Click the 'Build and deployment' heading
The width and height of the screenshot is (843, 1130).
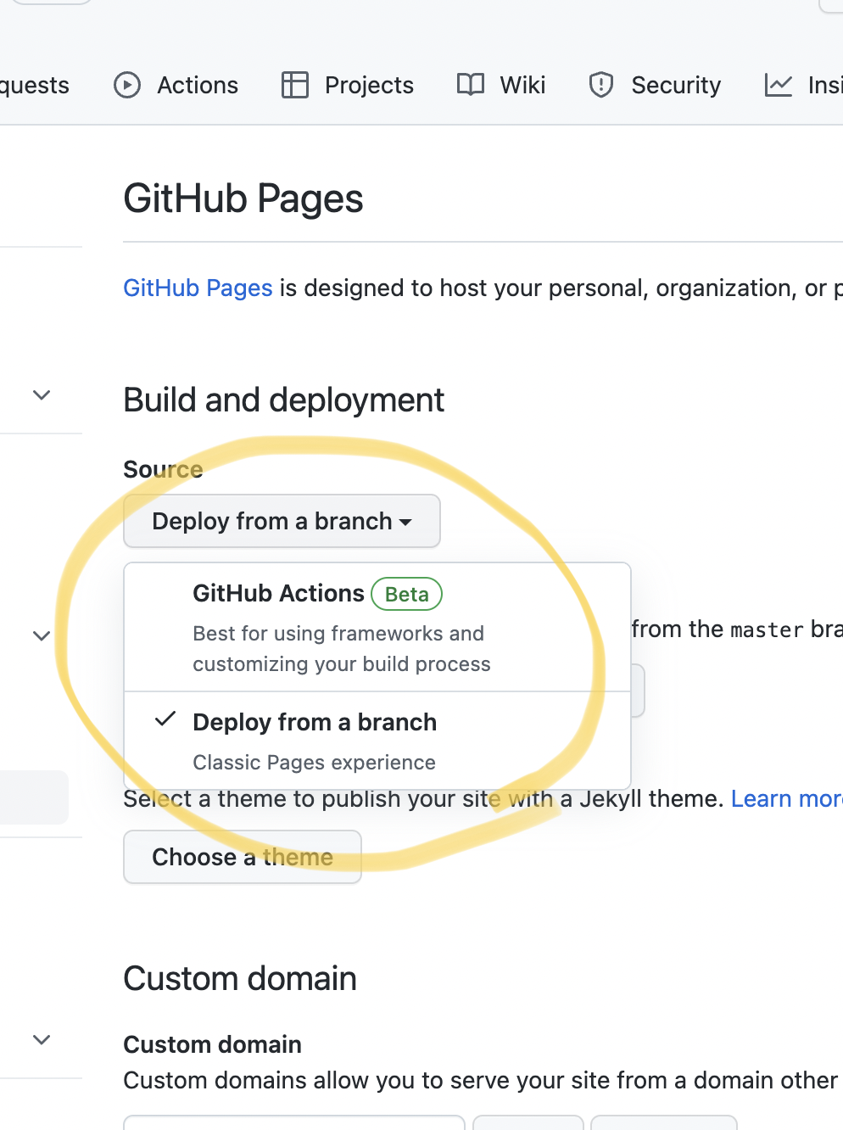coord(284,400)
